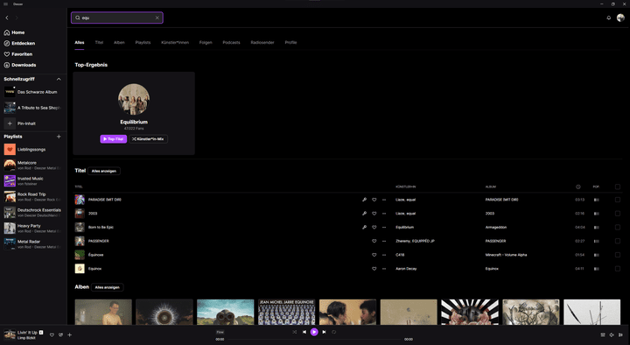
Task: Add a new playlist with the plus icon
Action: pos(59,137)
